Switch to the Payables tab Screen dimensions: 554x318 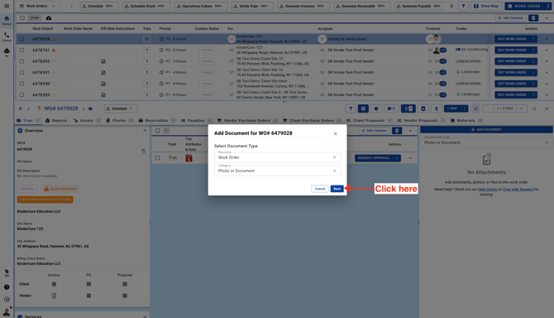[x=196, y=121]
